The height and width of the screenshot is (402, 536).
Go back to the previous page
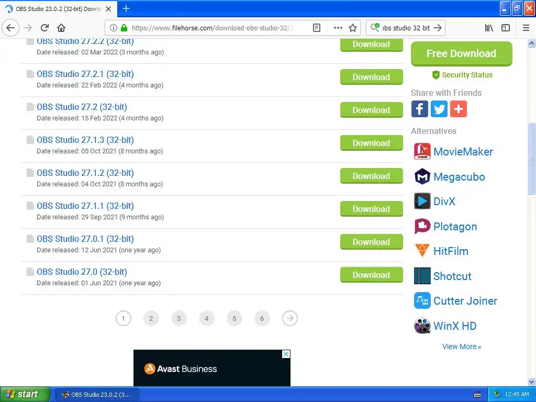(10, 28)
